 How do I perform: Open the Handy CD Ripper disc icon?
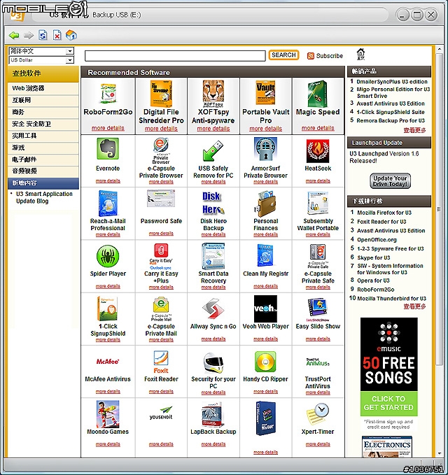coord(265,362)
